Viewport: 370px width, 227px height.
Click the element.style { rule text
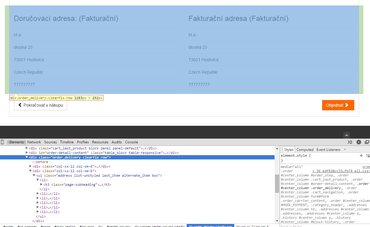pos(296,155)
